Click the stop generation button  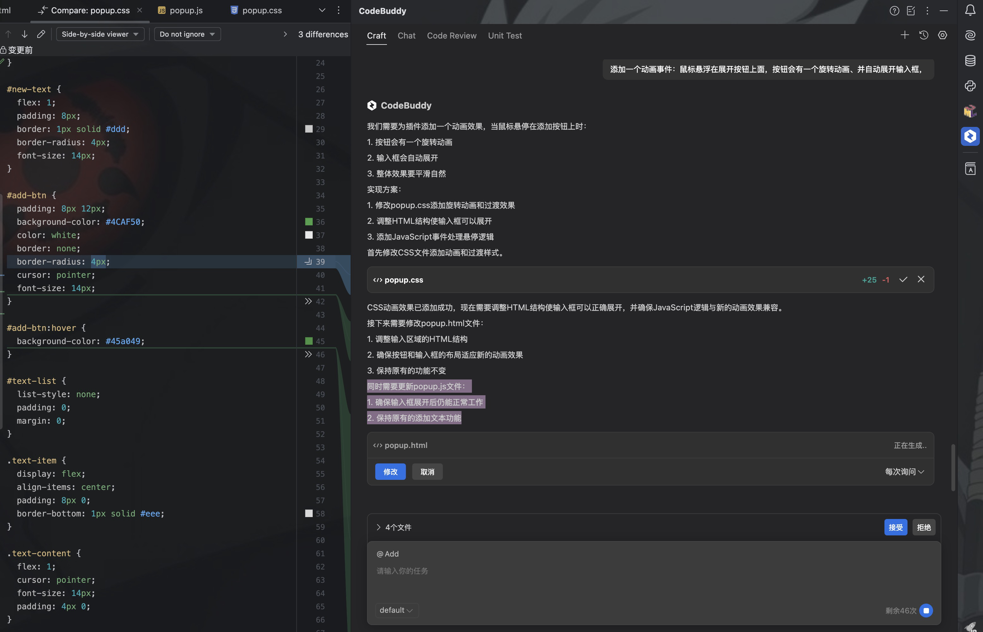click(926, 610)
